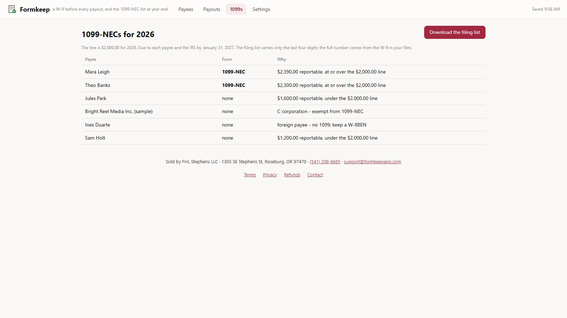Call the (541) 208-6685 phone link
567x318 pixels.
[325, 162]
